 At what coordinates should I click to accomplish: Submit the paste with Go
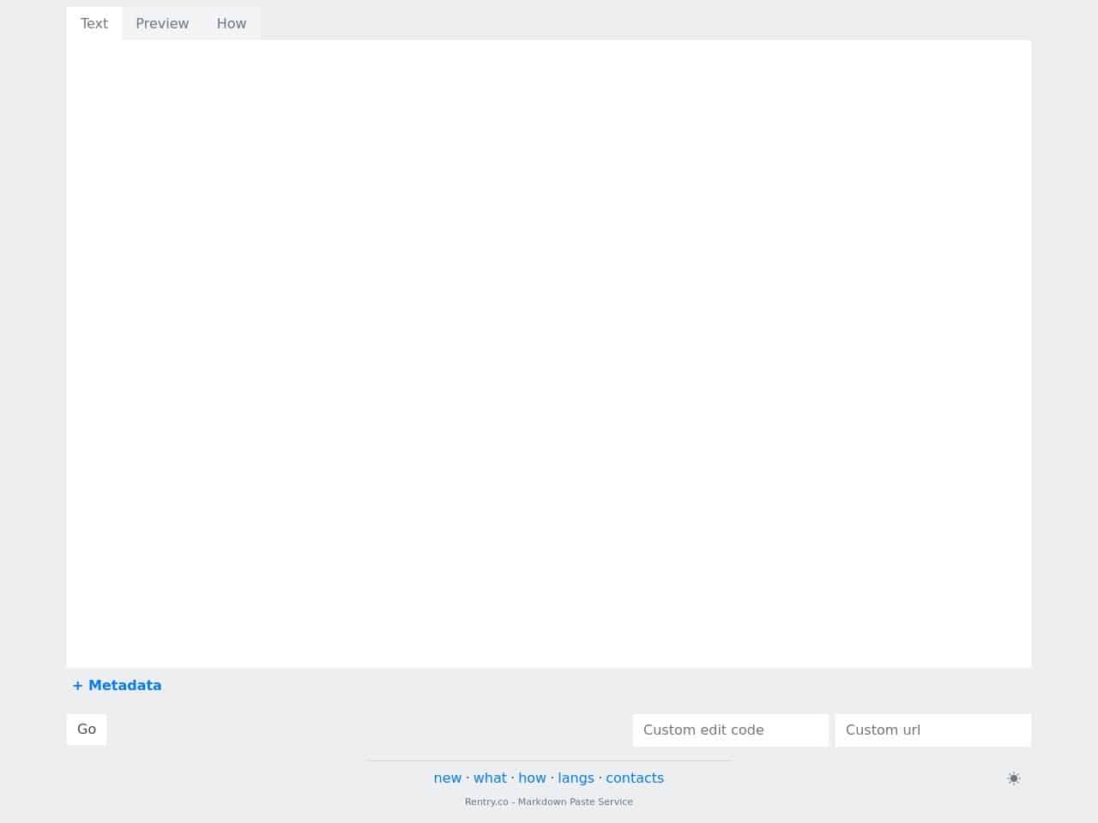coord(87,730)
